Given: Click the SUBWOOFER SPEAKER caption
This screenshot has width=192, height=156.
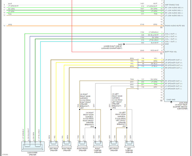Looking at the screenshot, I should click(32, 154).
